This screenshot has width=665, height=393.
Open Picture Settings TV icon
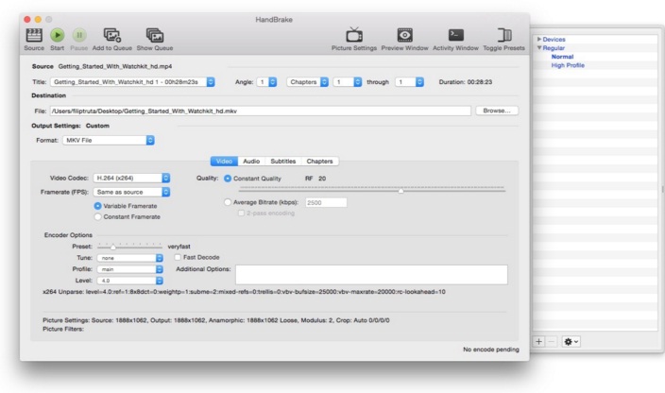[354, 35]
